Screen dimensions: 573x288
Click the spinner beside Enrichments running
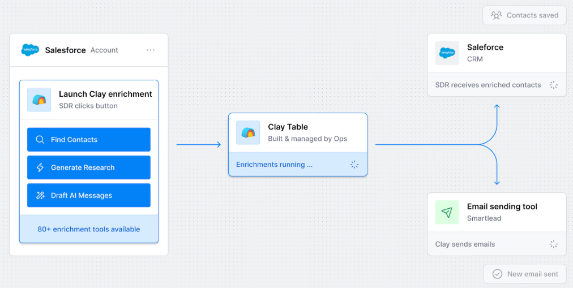tap(354, 165)
